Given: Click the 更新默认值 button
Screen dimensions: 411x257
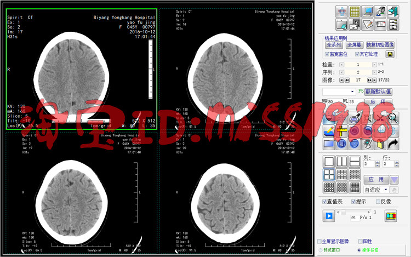Looking at the screenshot, I should (x=378, y=92).
